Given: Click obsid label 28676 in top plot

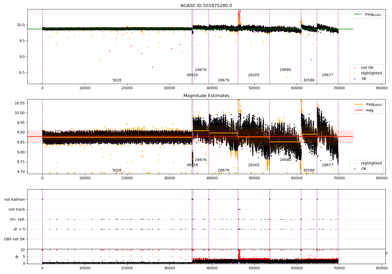Looking at the screenshot, I should [201, 70].
